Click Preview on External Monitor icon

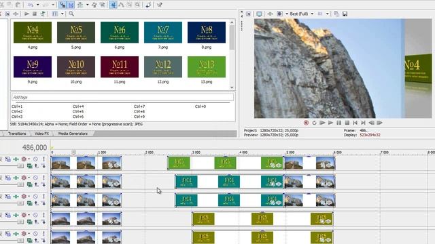259,14
